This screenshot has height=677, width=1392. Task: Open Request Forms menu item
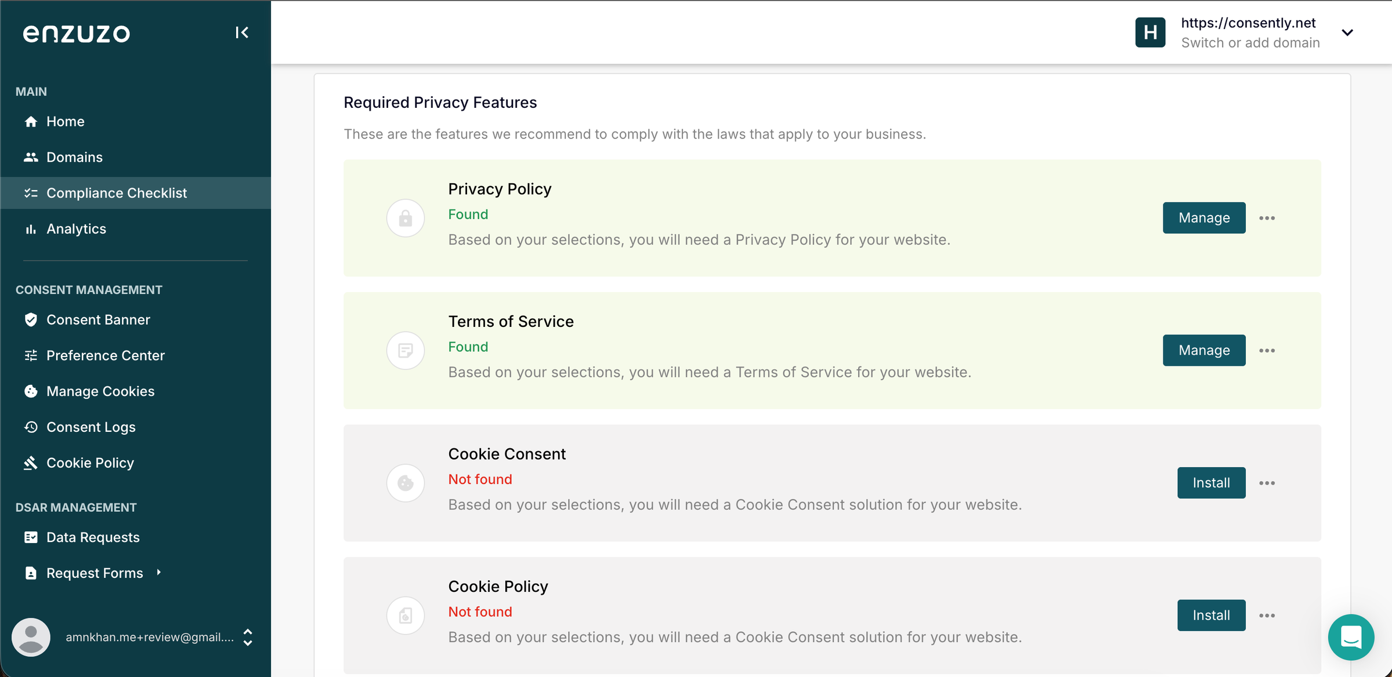(x=136, y=573)
